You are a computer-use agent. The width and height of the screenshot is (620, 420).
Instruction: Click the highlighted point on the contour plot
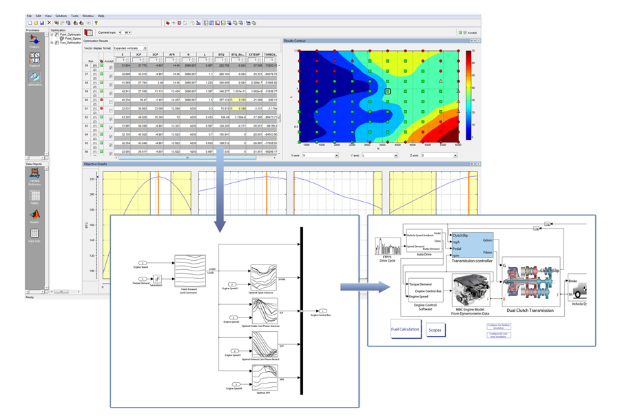[388, 91]
